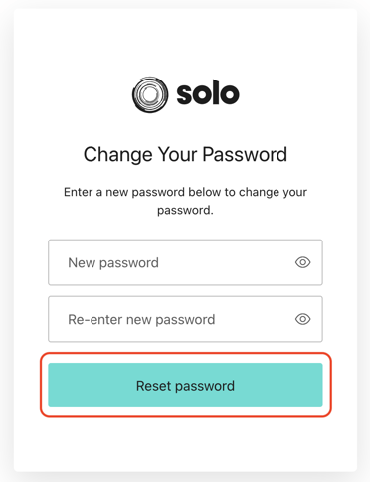Select the Change Your Password heading
Viewport: 370px width, 482px height.
pos(185,155)
